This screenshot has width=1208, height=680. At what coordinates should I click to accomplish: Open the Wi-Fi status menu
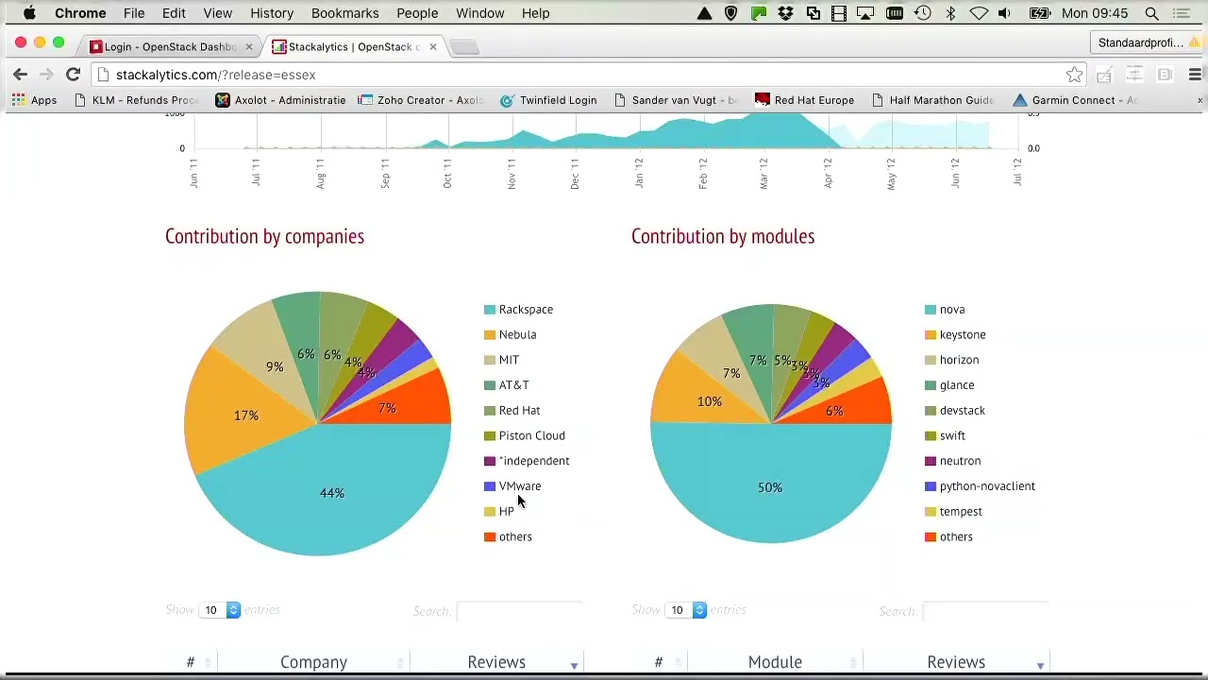pyautogui.click(x=979, y=13)
